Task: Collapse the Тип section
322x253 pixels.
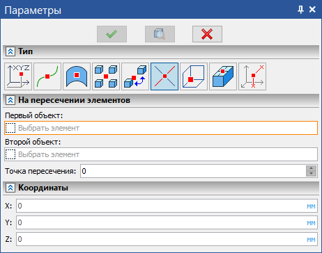Action: pyautogui.click(x=10, y=51)
